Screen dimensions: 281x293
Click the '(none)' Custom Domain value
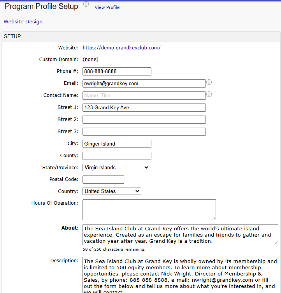[91, 60]
